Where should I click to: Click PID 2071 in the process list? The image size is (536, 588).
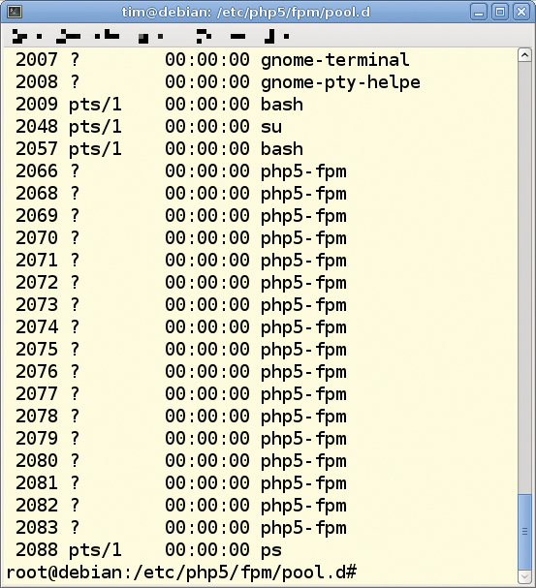click(37, 261)
